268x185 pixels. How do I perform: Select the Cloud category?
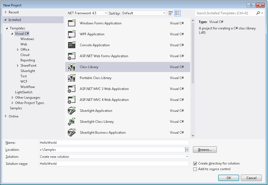tap(25, 55)
